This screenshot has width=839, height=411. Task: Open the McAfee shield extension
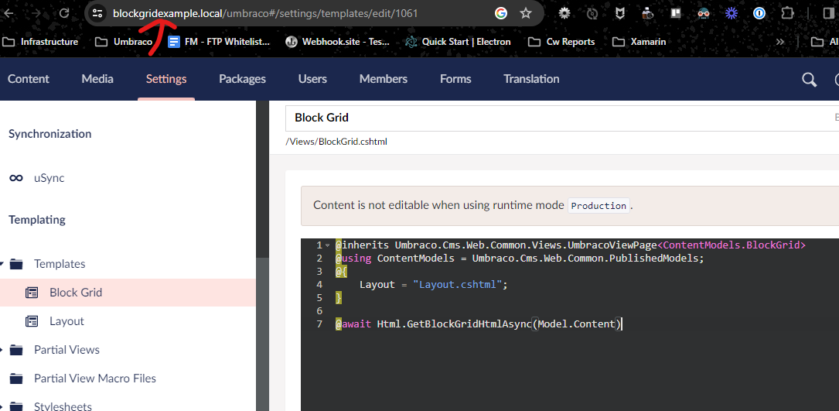coord(619,13)
